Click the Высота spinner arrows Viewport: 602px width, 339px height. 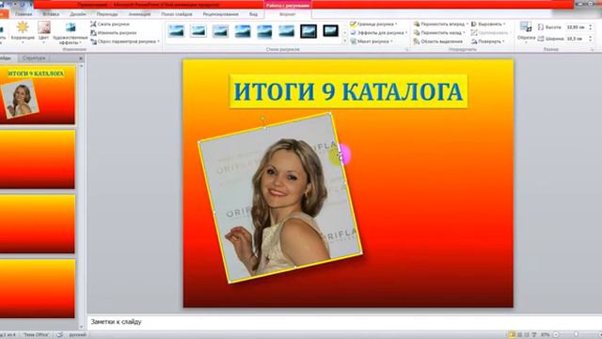coord(590,27)
